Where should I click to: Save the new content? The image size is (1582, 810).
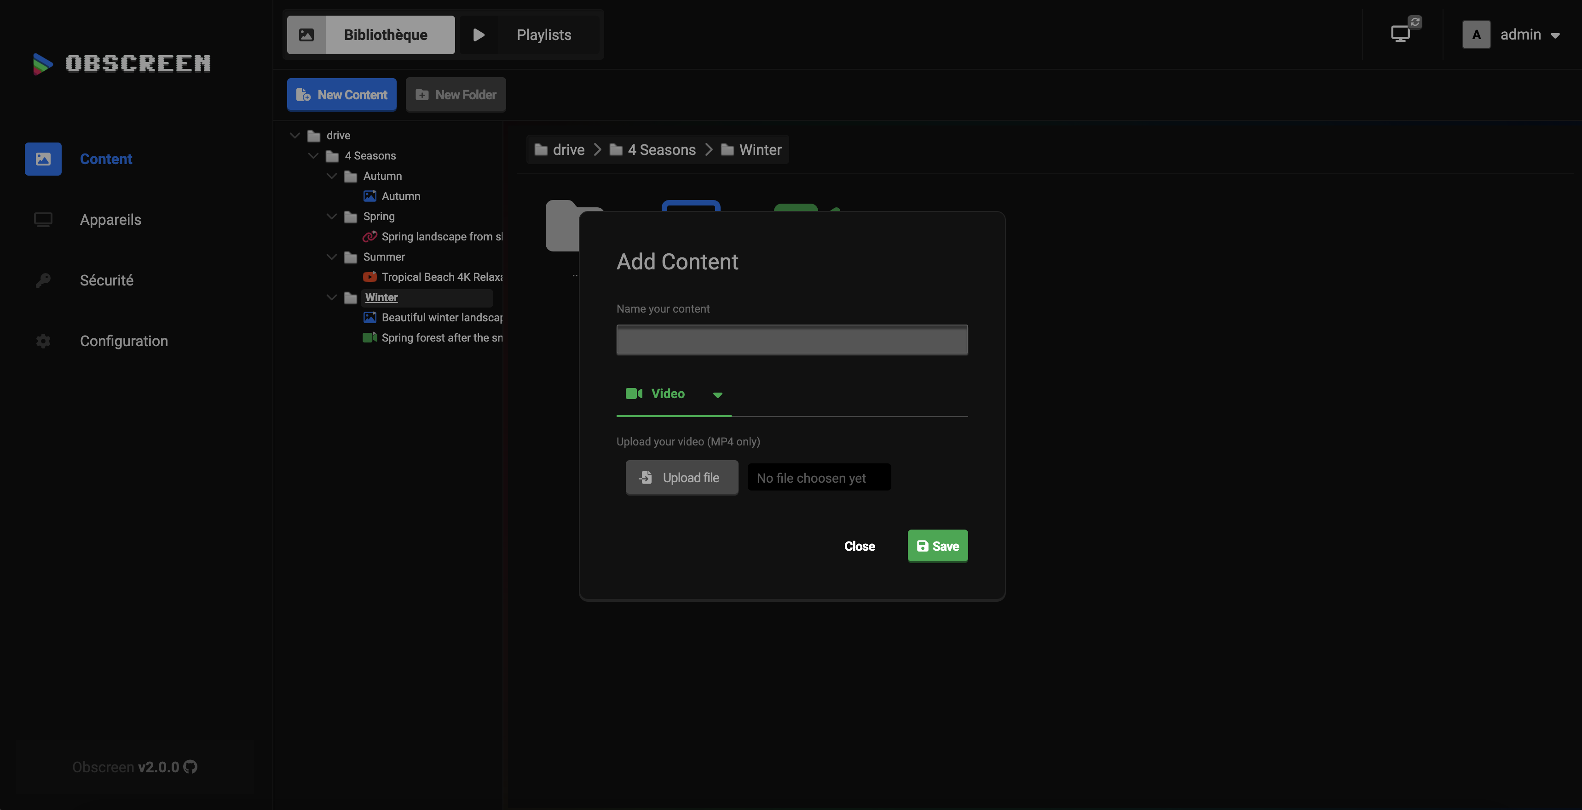(x=937, y=546)
